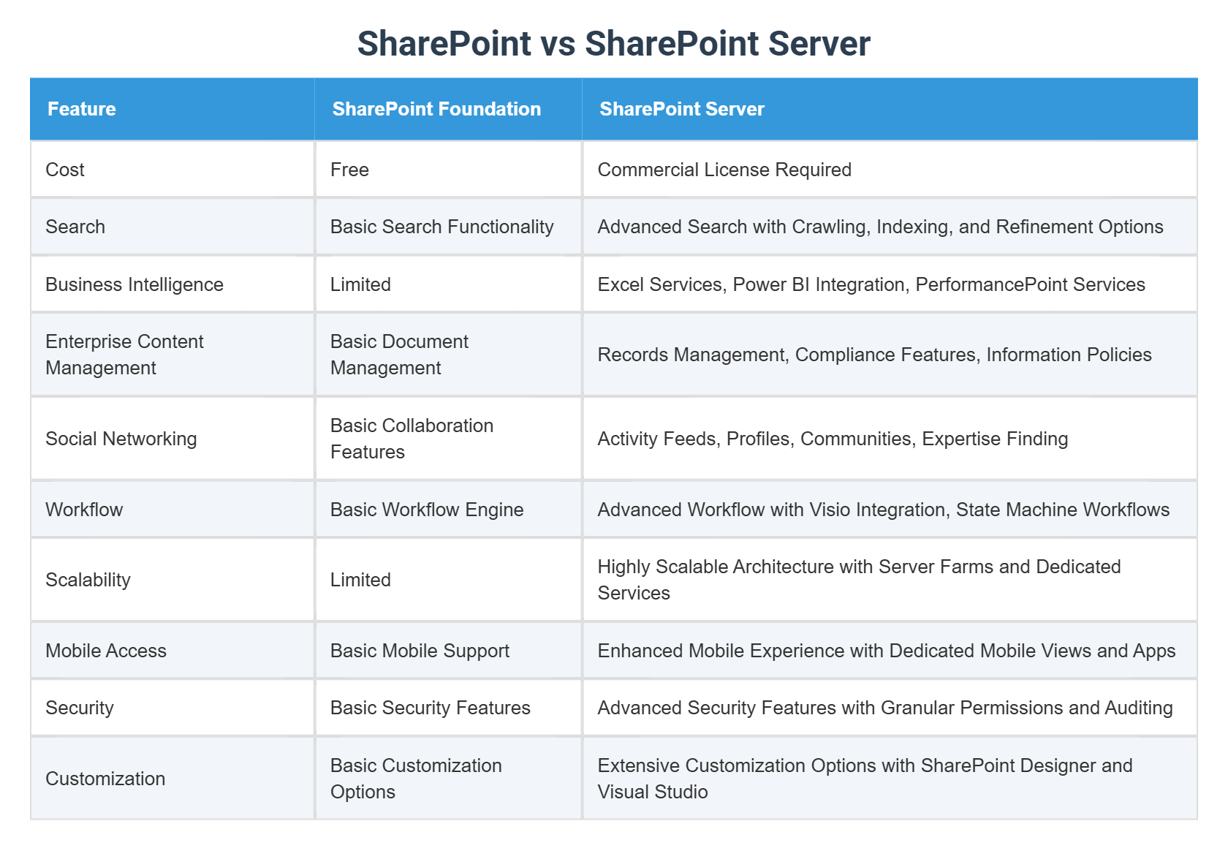The image size is (1228, 851).
Task: Select the 'SharePoint Foundation' column header
Action: (x=448, y=109)
